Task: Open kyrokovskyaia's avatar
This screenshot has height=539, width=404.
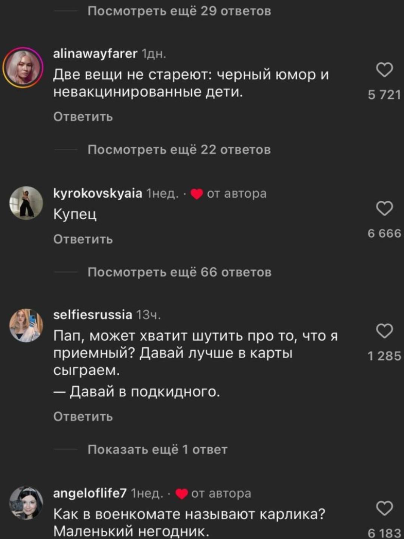Action: [x=26, y=202]
